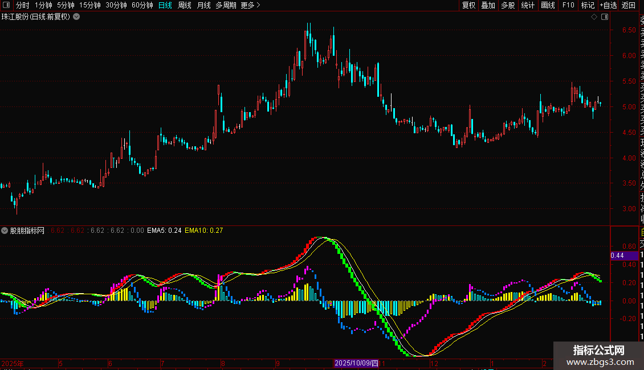Open the 多周期 multi-period view
The height and width of the screenshot is (370, 644).
pos(226,5)
